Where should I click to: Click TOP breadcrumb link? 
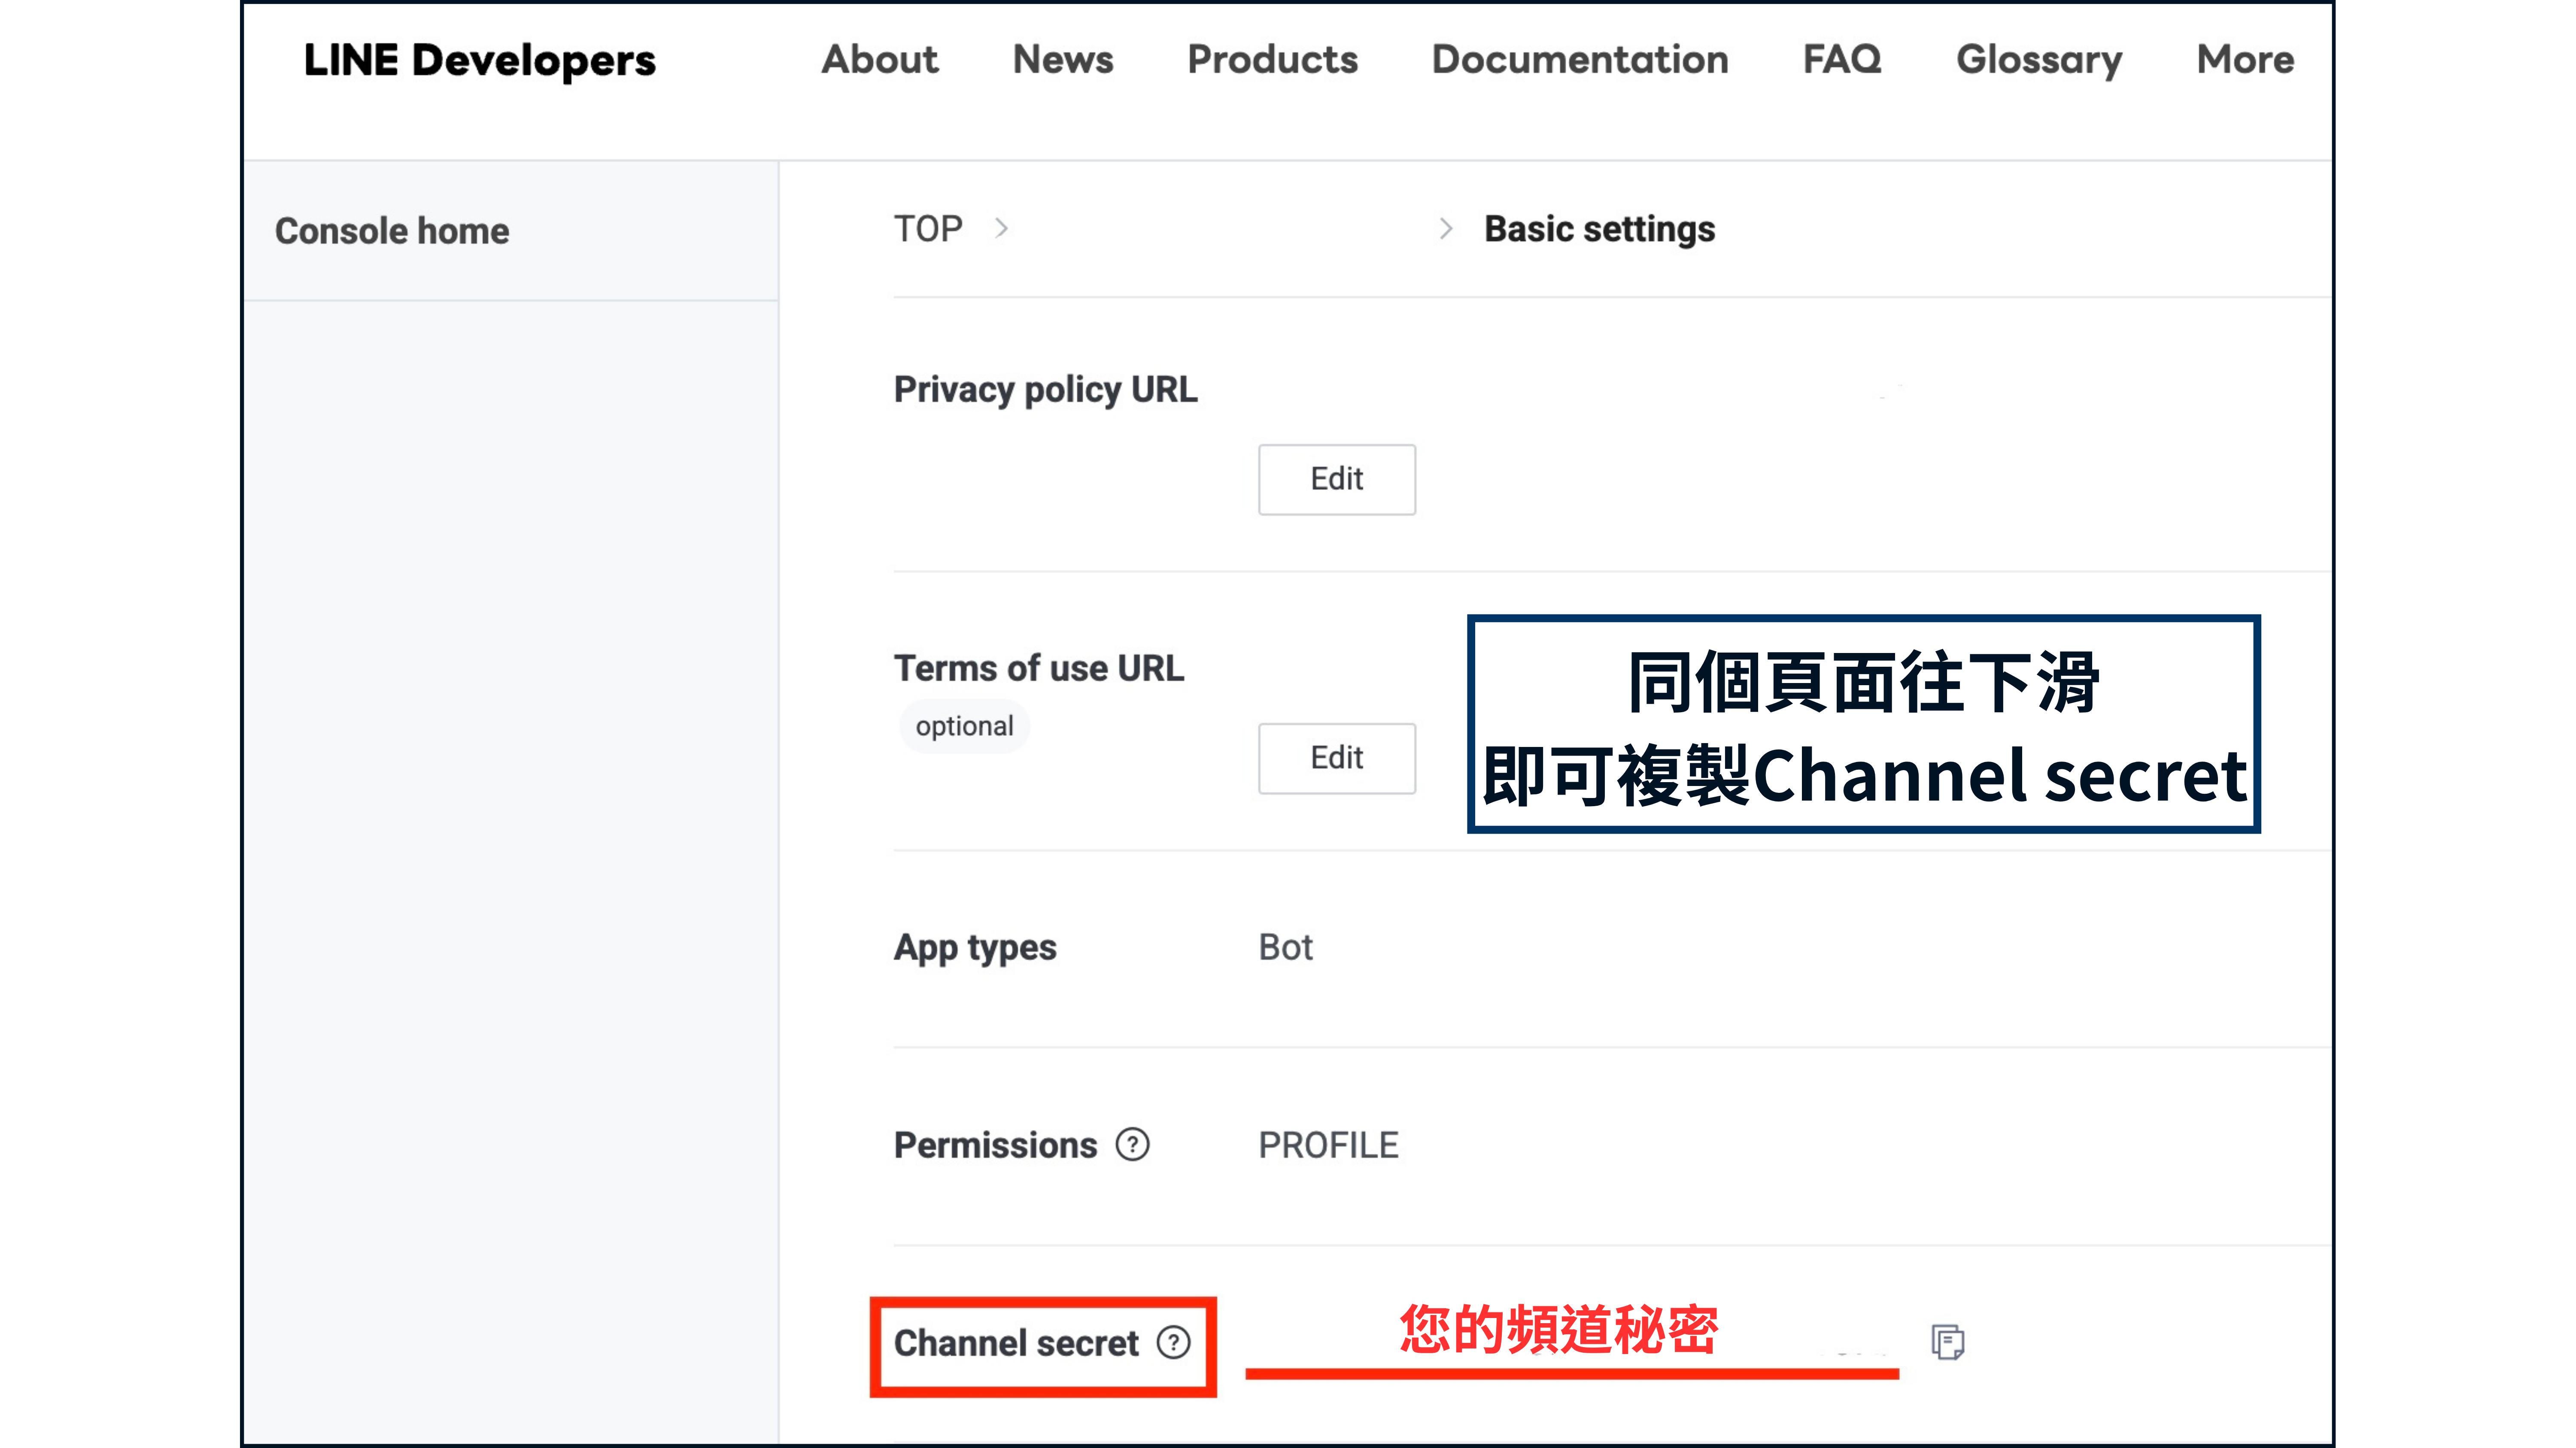point(927,229)
